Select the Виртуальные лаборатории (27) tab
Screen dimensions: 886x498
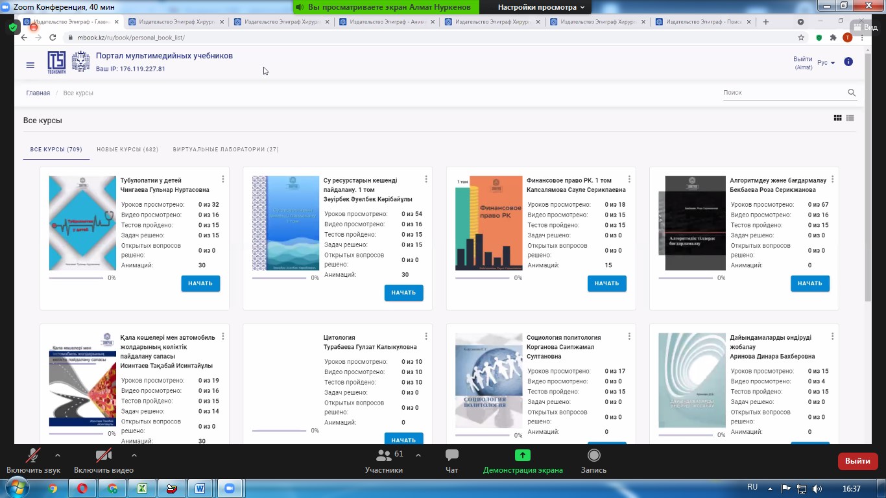click(226, 150)
